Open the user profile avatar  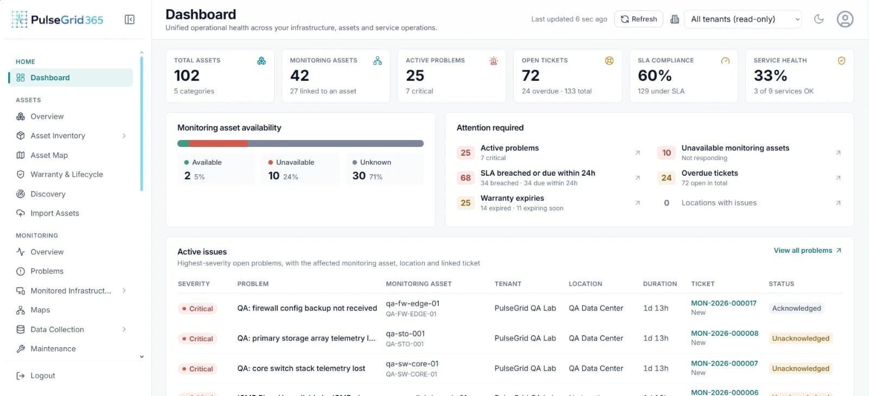coord(845,19)
